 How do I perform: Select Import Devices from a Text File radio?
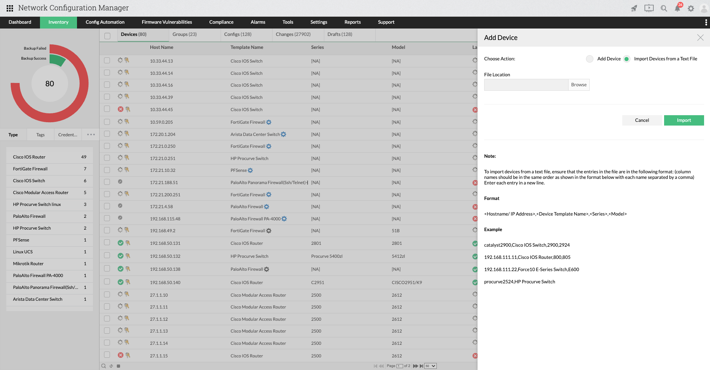(626, 59)
